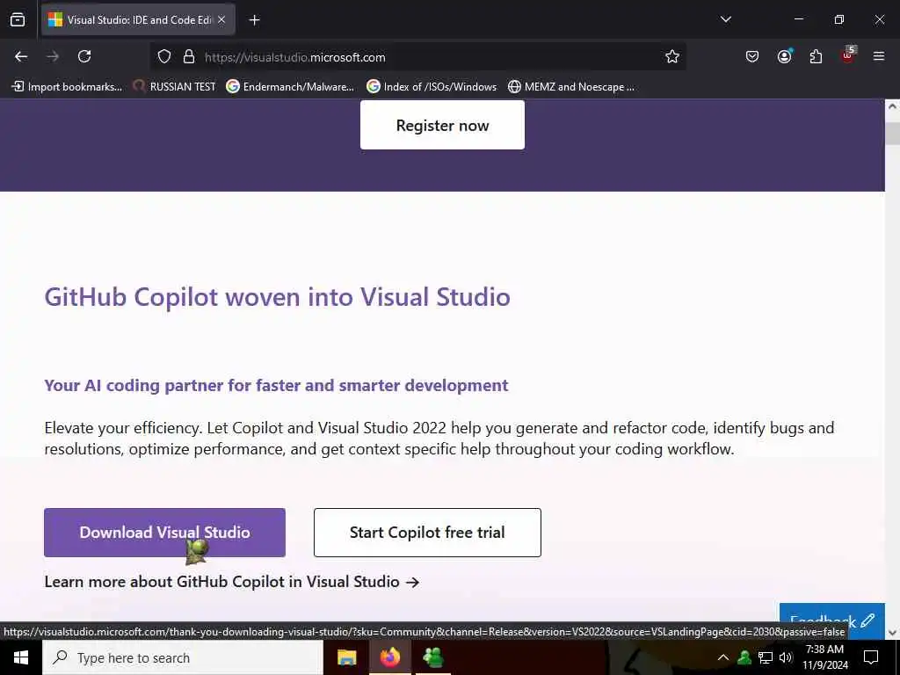Screen dimensions: 900x675
Task: Open the green people taskbar app
Action: pyautogui.click(x=432, y=657)
